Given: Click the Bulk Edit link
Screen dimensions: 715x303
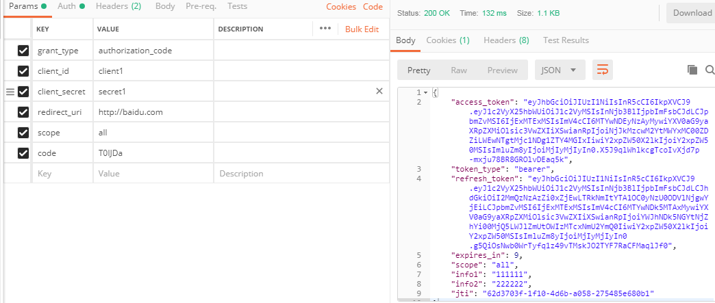Looking at the screenshot, I should click(362, 29).
